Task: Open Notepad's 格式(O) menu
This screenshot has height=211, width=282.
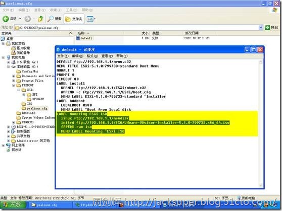Action: point(92,56)
